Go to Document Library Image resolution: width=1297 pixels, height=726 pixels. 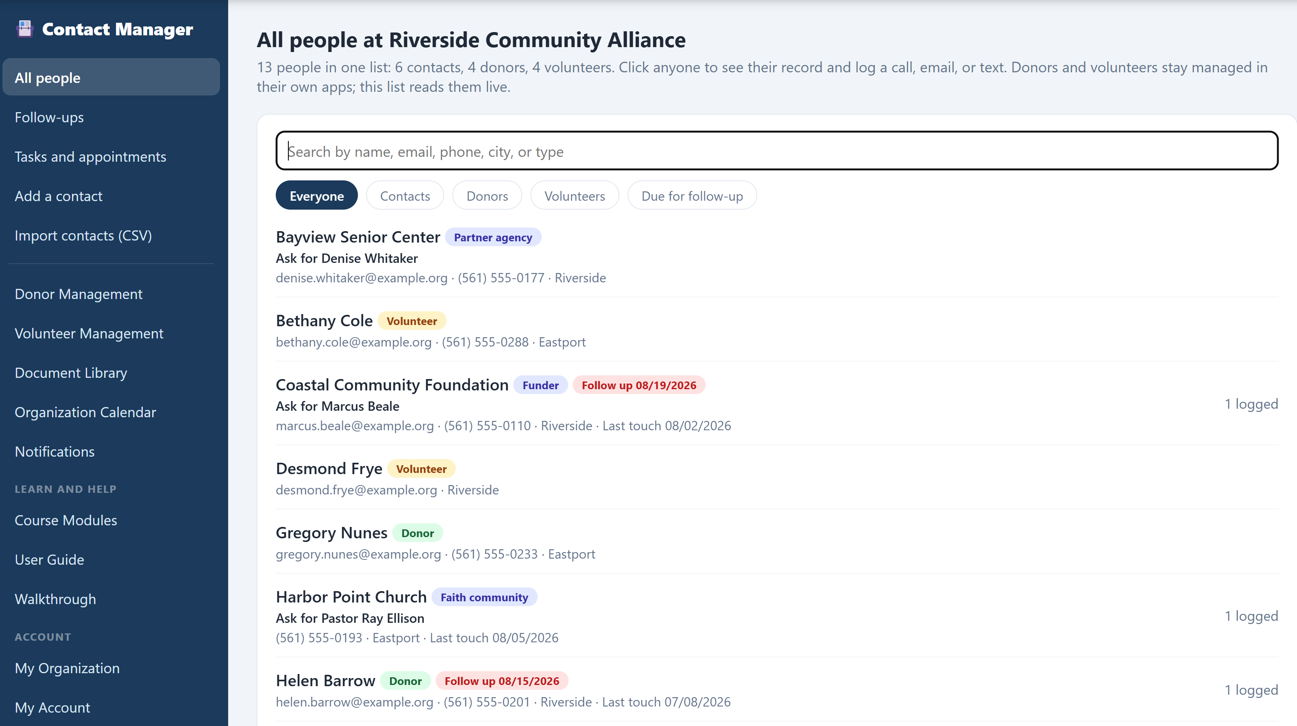[x=111, y=372]
